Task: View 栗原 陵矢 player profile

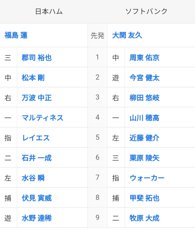Action: point(144,158)
